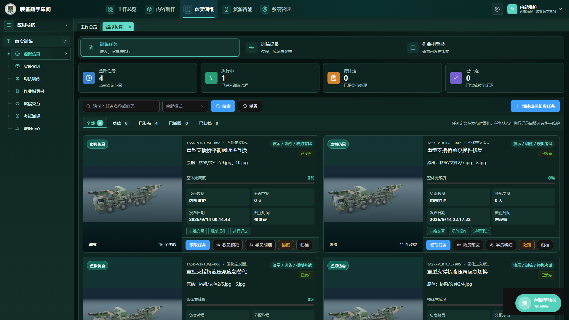The width and height of the screenshot is (569, 320).
Task: Open 教员预览 eye button on TASK-VIRTUAL-008
Action: tap(228, 245)
